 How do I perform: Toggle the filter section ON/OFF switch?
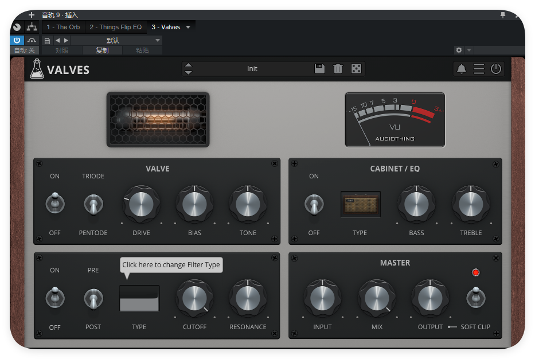pos(55,297)
